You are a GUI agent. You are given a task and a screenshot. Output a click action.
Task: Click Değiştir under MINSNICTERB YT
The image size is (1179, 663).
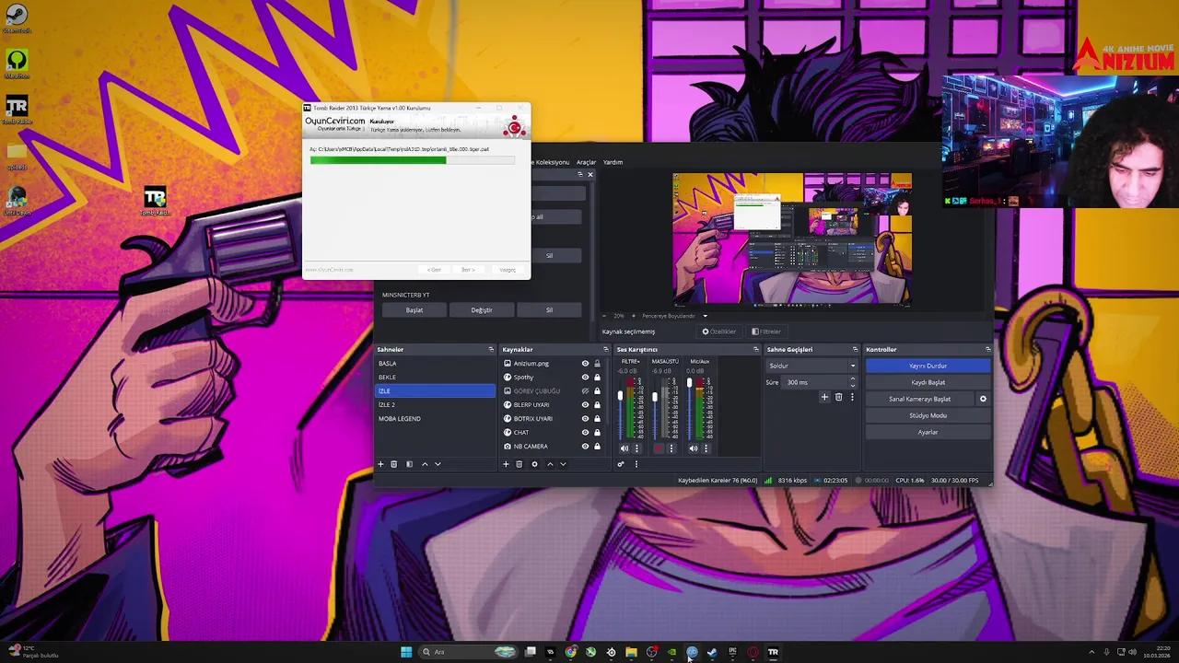pyautogui.click(x=482, y=310)
